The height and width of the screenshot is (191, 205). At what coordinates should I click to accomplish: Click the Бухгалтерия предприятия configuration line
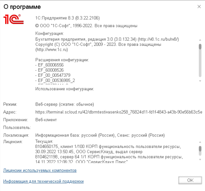tap(107, 39)
